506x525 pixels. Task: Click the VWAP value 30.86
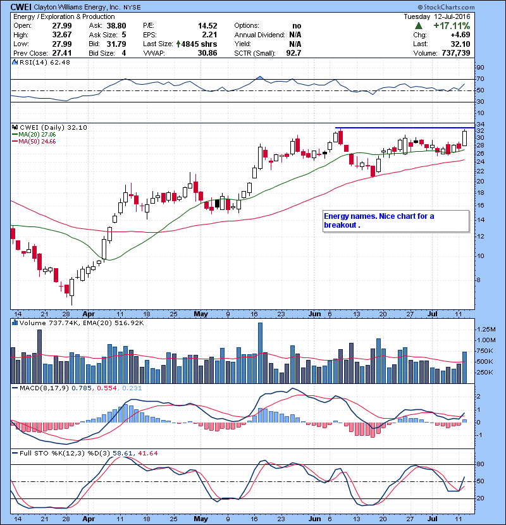point(207,53)
